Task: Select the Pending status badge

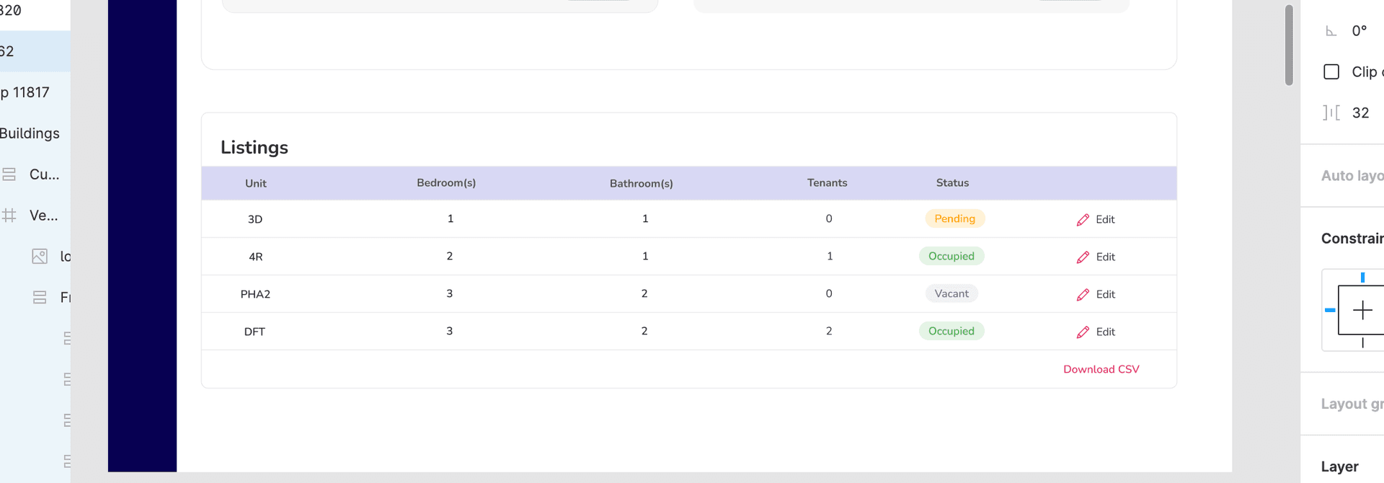Action: (954, 218)
